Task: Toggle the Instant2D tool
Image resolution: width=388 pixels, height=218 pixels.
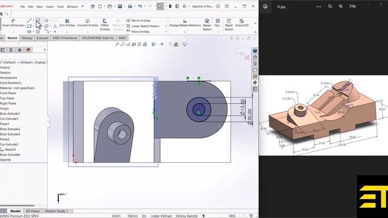Action: [x=241, y=23]
